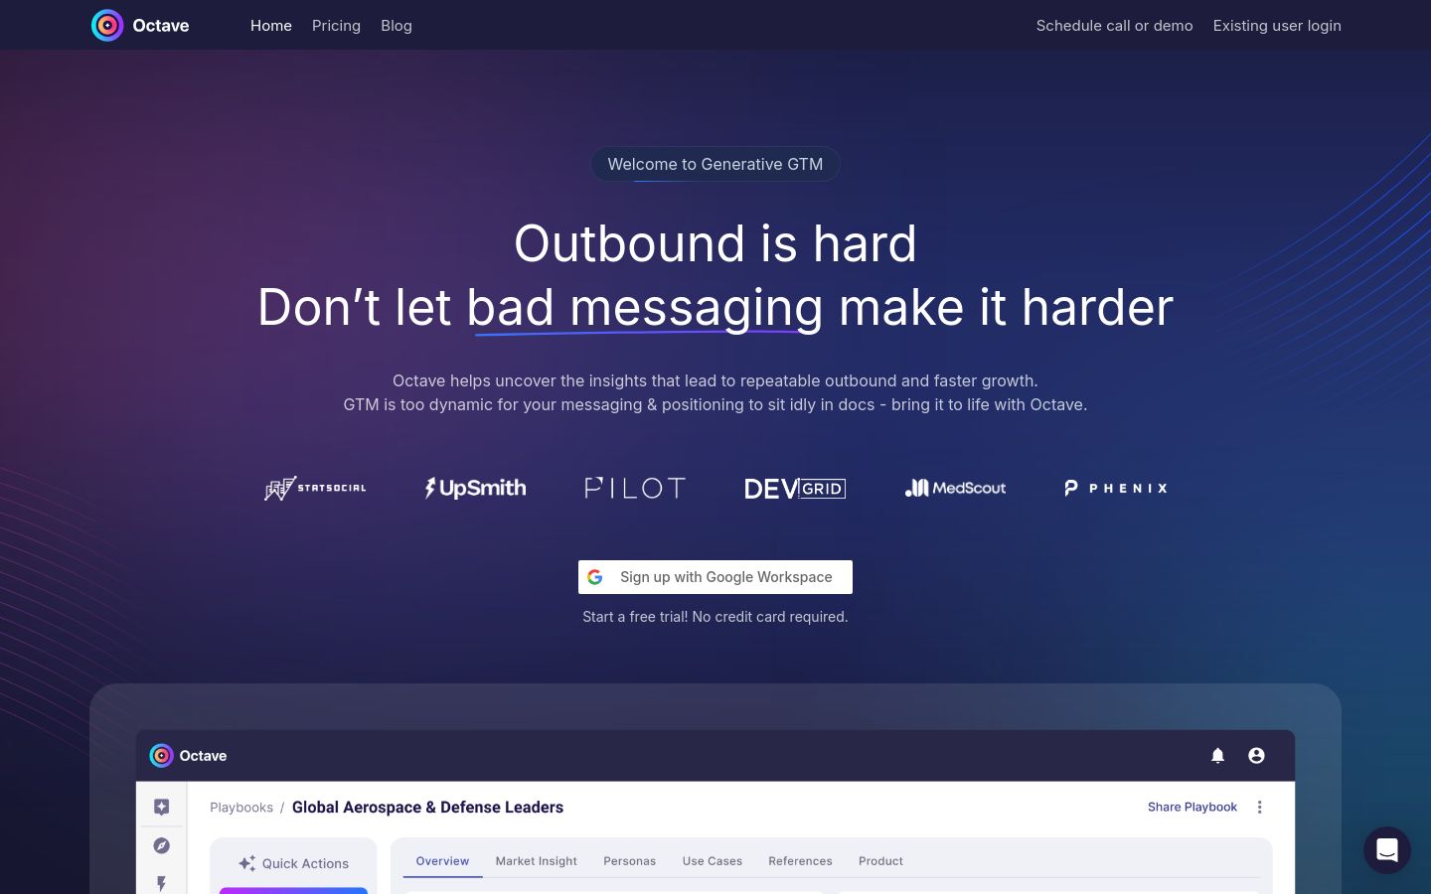Open the Blog nav link
1431x894 pixels.
(397, 26)
